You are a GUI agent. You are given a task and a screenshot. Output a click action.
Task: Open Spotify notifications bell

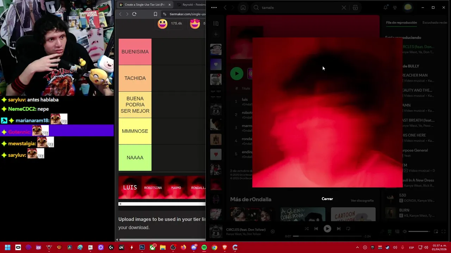385,7
